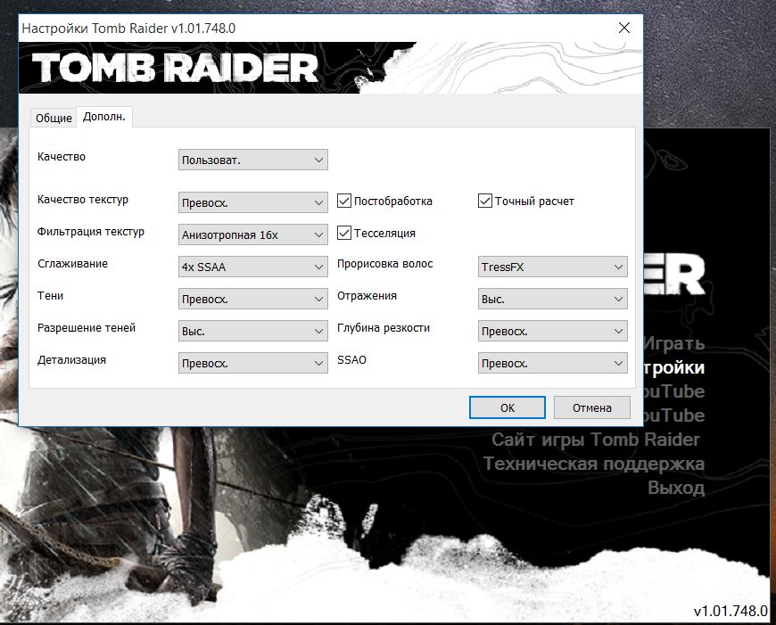
Task: Open the Качество текстур dropdown
Action: coord(253,202)
